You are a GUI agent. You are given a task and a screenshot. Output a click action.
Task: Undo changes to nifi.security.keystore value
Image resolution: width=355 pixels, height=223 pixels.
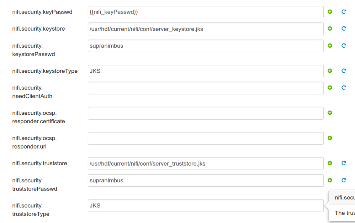344,28
